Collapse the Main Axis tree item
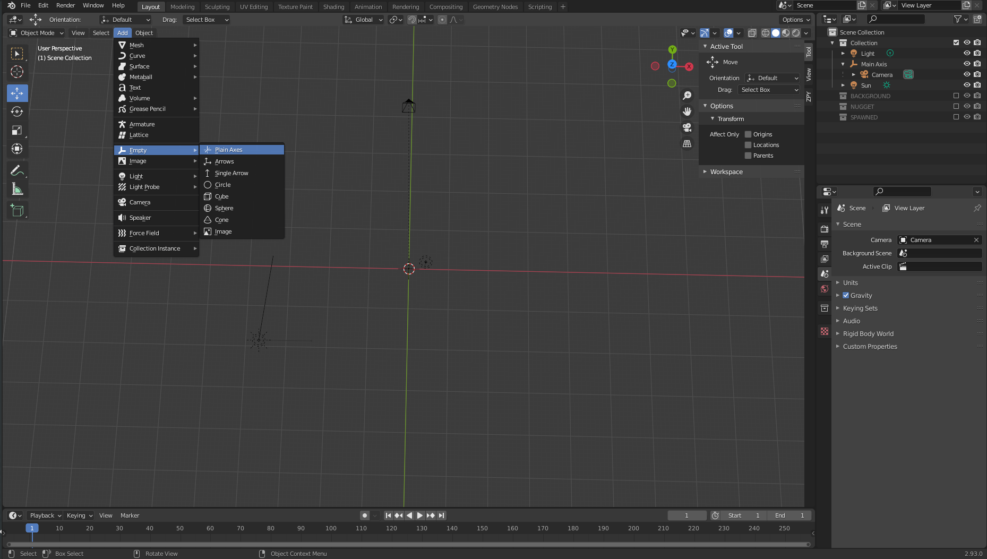 pos(843,64)
